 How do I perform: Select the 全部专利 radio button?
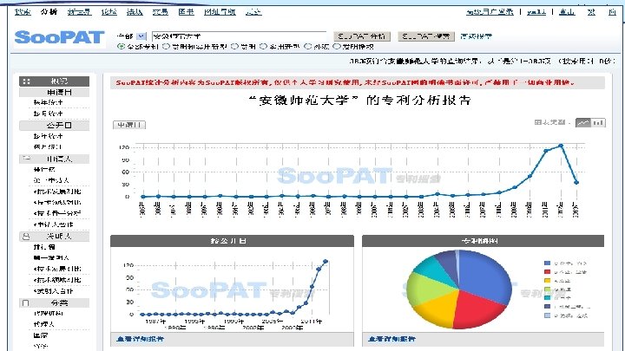click(121, 47)
